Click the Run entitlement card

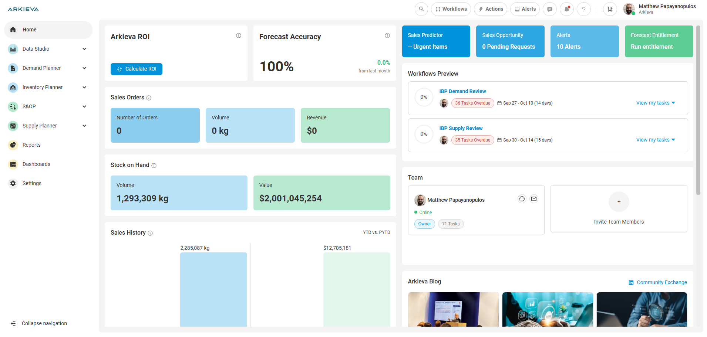pos(659,41)
